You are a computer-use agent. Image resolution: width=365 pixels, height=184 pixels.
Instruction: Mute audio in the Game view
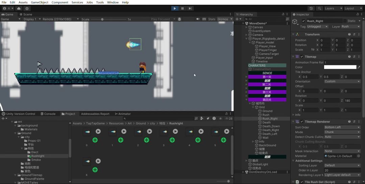point(198,19)
